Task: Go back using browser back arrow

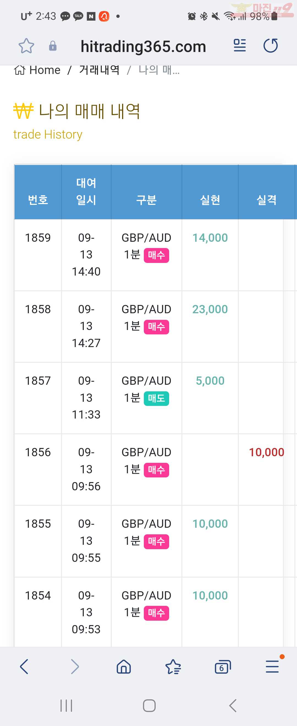Action: [x=24, y=667]
